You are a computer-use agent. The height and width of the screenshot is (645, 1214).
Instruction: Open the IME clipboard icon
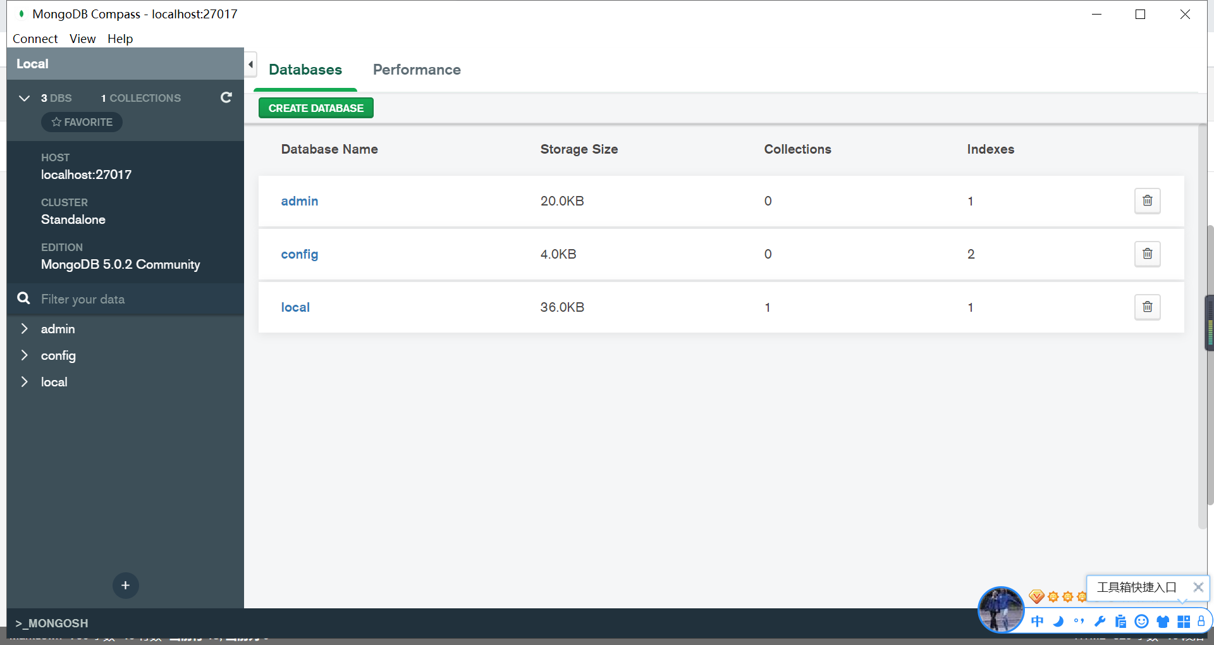pos(1120,621)
